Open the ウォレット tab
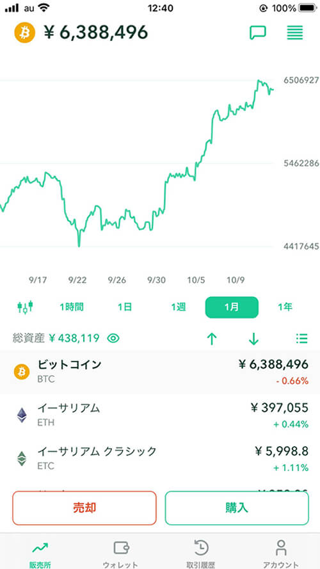The image size is (320, 569). click(120, 553)
